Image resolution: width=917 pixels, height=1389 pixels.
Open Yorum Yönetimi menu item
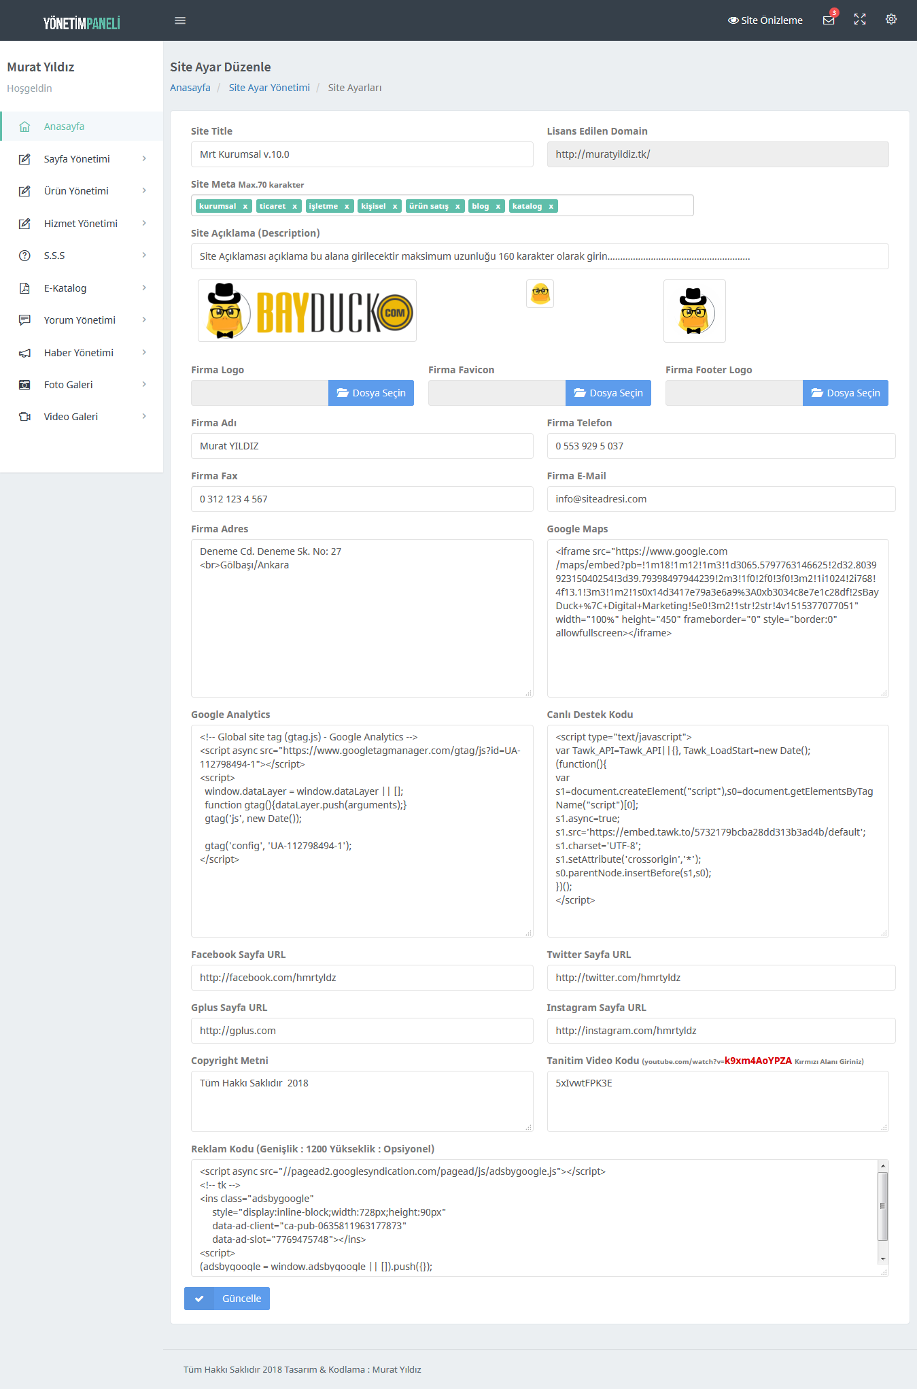[82, 320]
